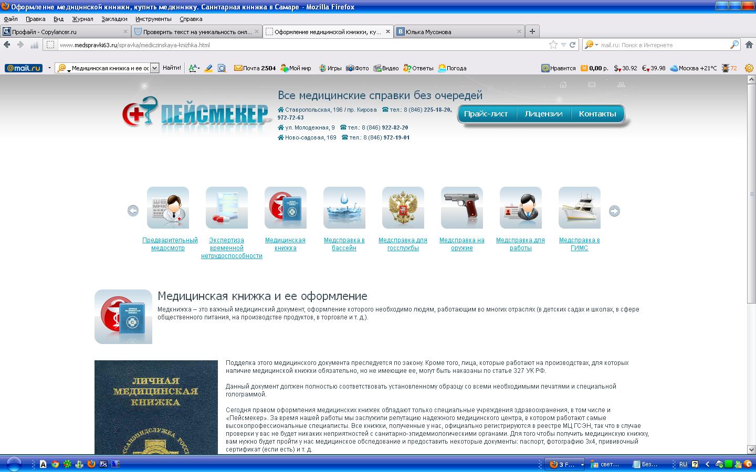The image size is (756, 472).
Task: Click the dollar rate 30.92
Action: pyautogui.click(x=625, y=68)
